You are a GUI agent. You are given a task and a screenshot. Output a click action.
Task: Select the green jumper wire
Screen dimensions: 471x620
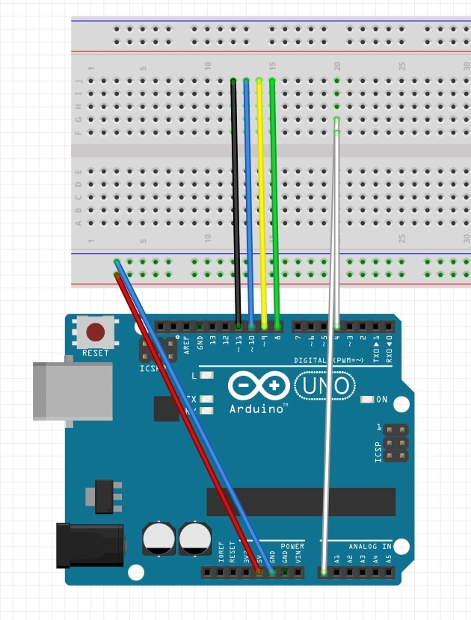click(274, 204)
